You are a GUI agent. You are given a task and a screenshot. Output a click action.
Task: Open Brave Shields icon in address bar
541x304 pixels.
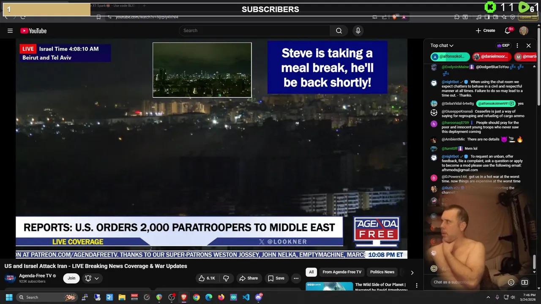(394, 17)
